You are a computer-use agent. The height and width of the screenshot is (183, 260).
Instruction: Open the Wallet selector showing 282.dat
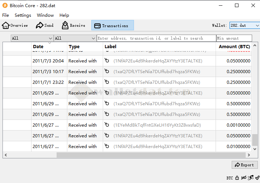click(244, 25)
